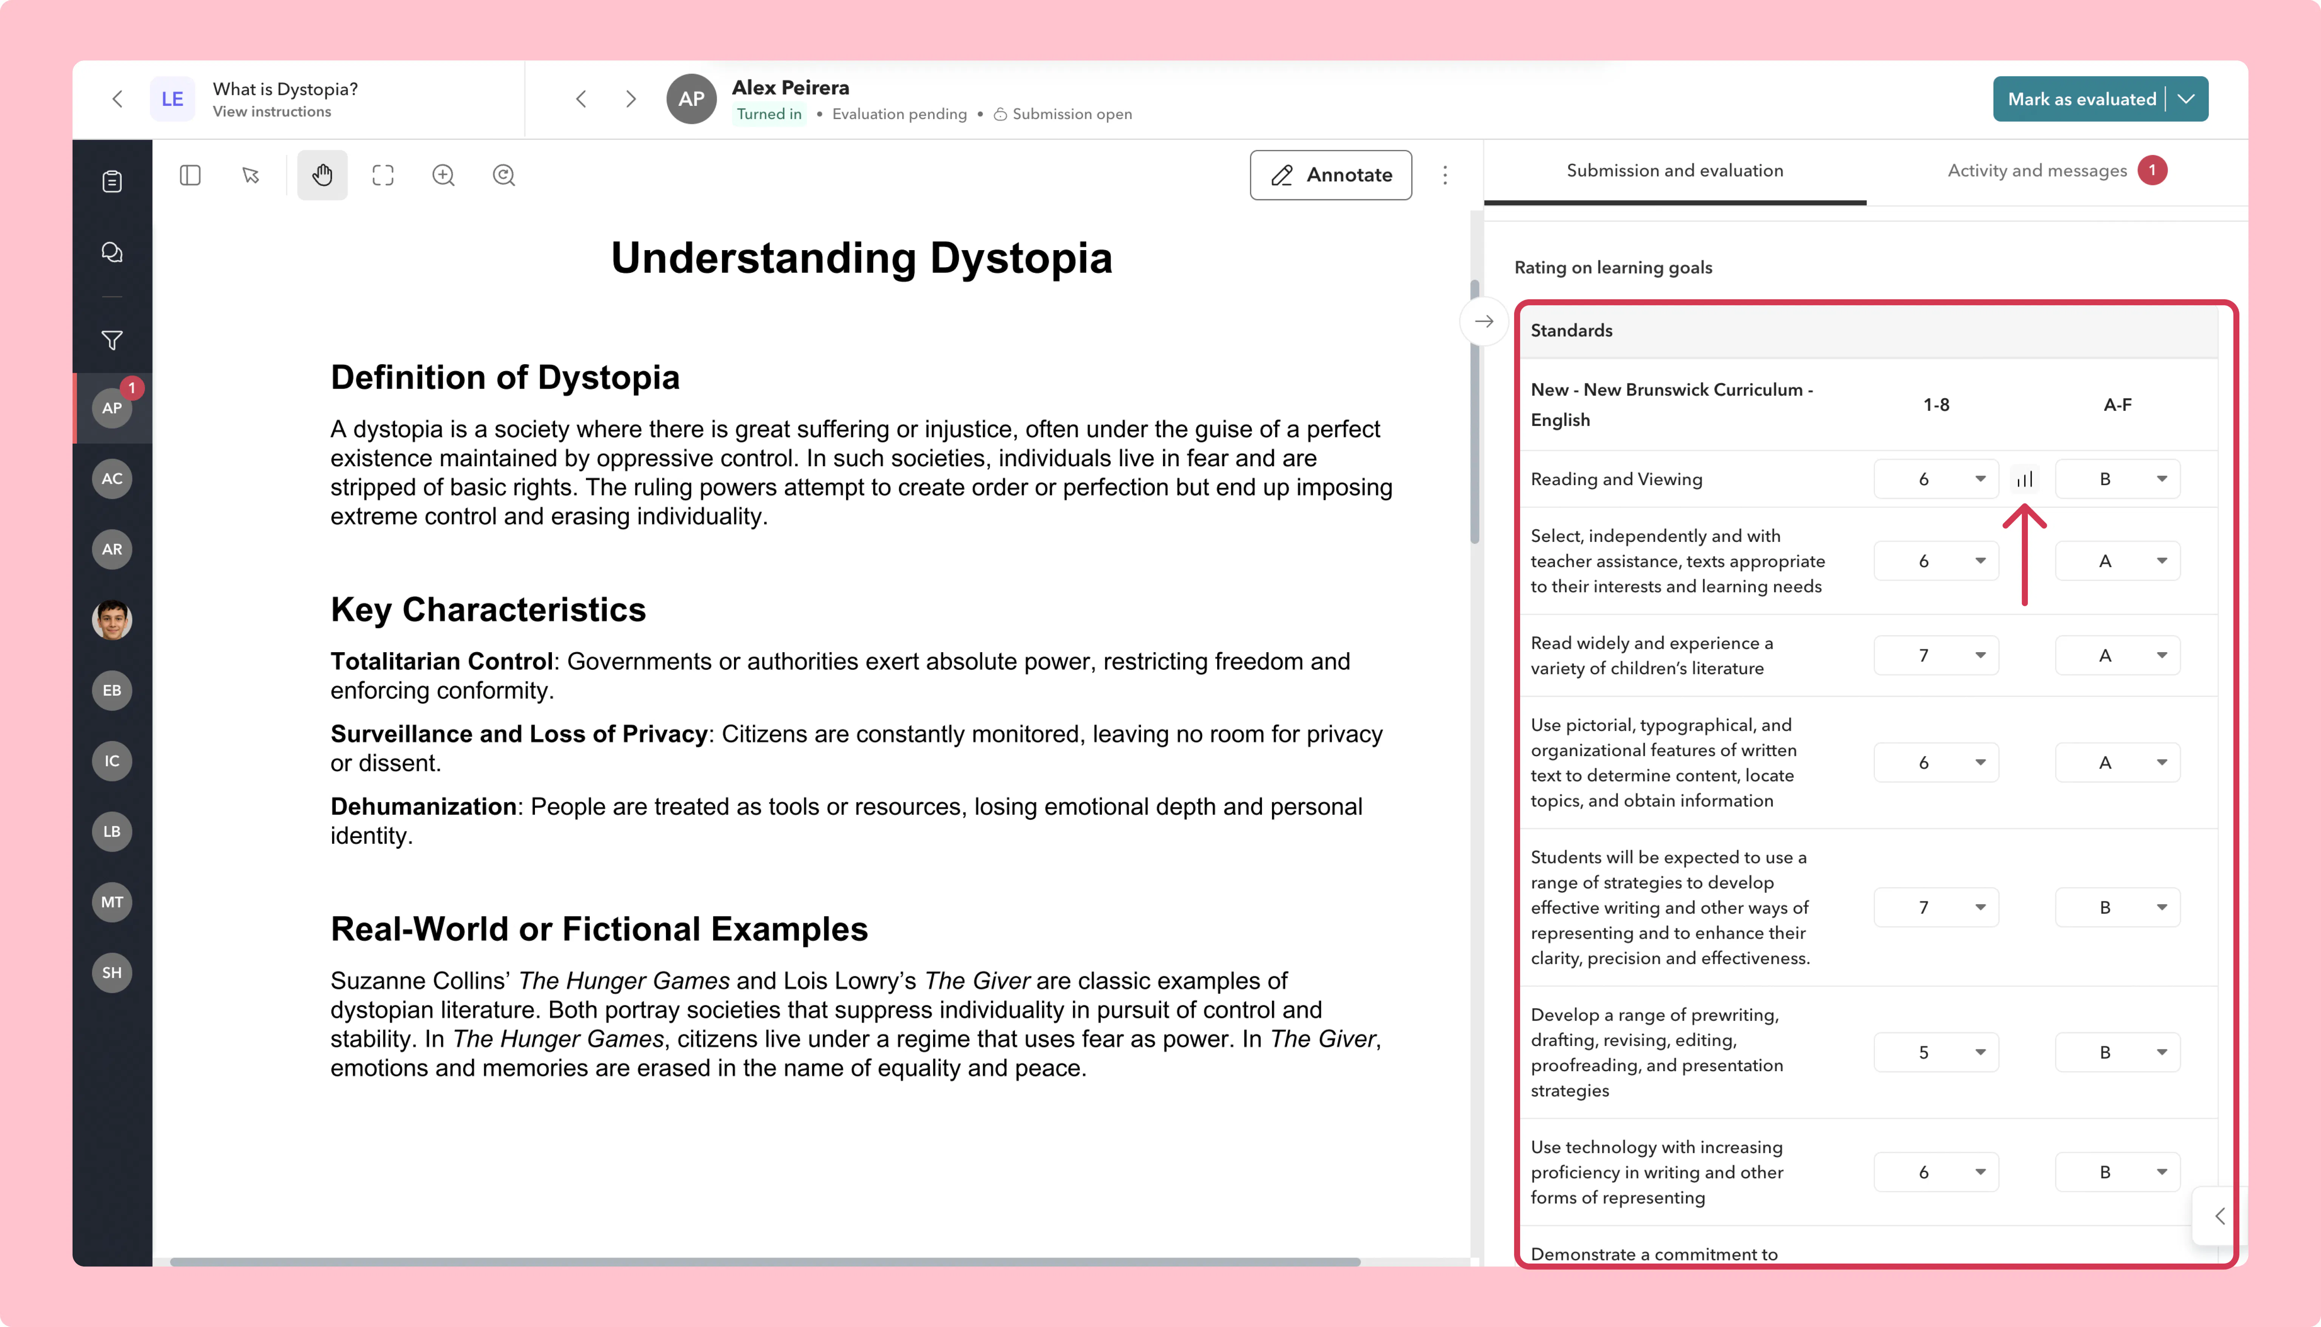
Task: Reset the document zoom
Action: 504,175
